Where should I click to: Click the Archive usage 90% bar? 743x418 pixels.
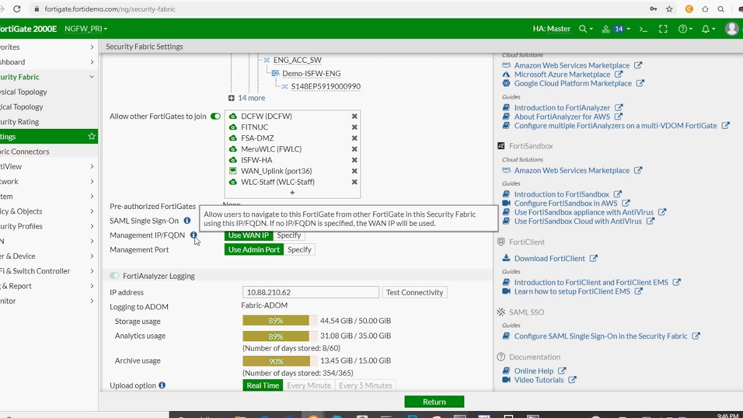pyautogui.click(x=280, y=361)
